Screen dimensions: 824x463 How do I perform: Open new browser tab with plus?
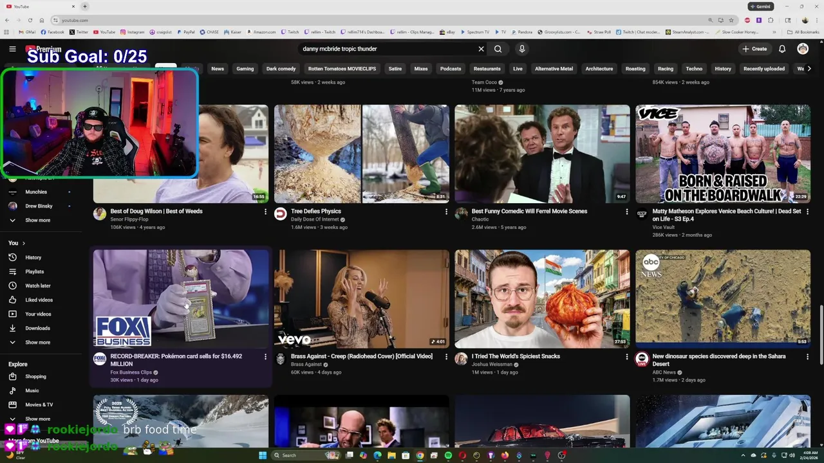84,6
